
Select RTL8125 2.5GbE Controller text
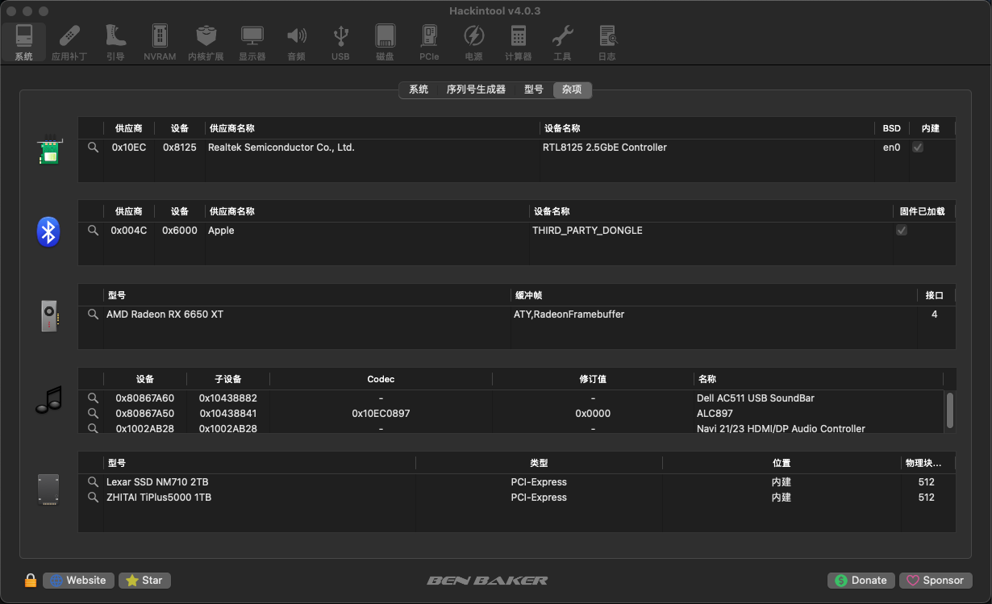click(605, 148)
